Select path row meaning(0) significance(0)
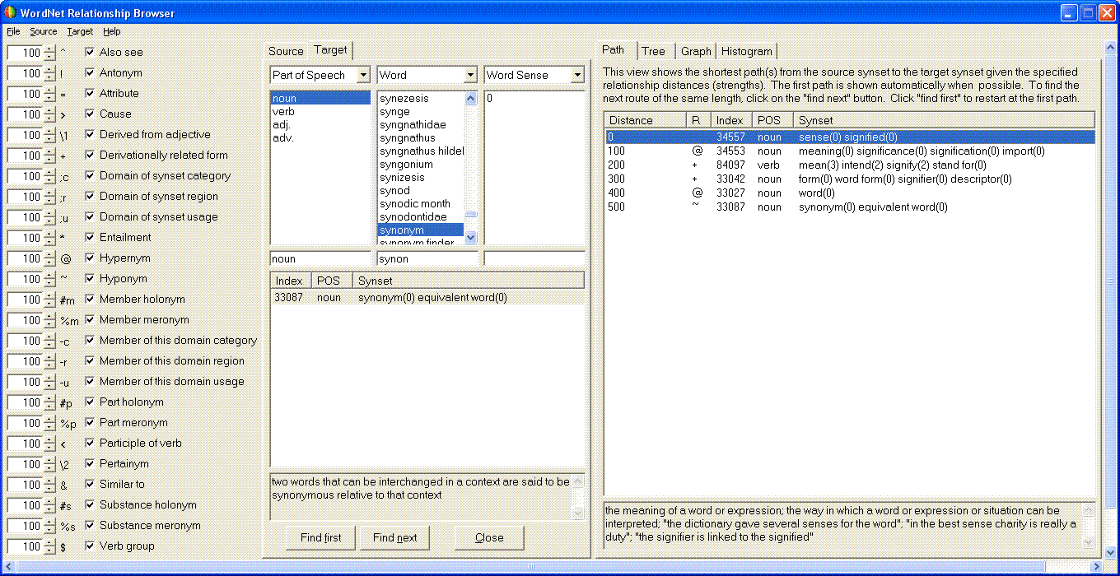Screen dimensions: 1120x576 [851, 151]
